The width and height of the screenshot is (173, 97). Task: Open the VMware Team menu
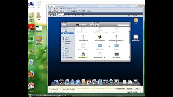click(x=64, y=9)
